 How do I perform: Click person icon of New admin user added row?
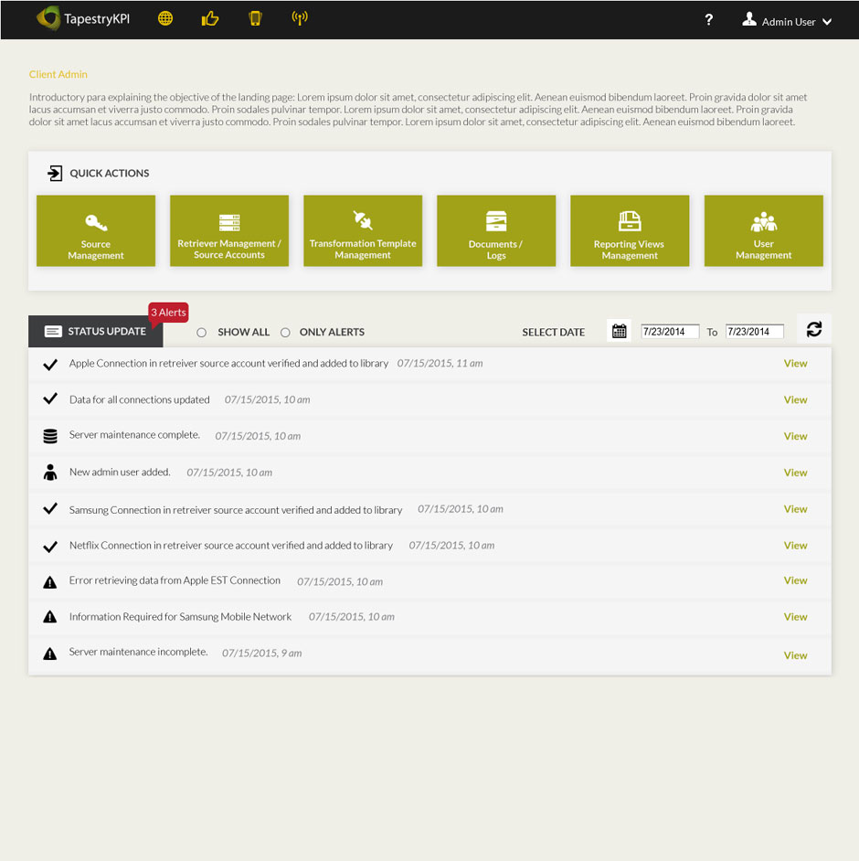pos(50,473)
